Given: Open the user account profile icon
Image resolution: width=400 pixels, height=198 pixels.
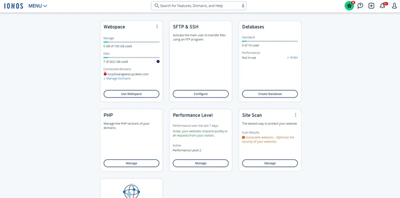Looking at the screenshot, I should 395,5.
